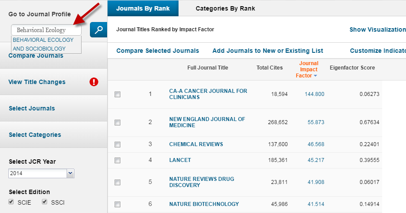Click the Eigenfactor value 0.22401

pyautogui.click(x=369, y=144)
